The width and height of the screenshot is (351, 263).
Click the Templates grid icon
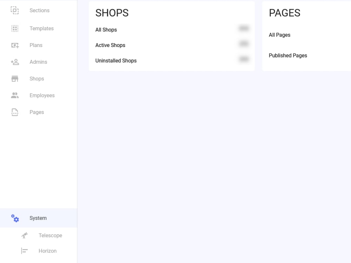15,28
